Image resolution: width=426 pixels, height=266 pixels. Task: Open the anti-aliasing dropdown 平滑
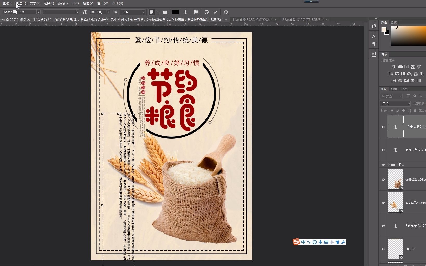click(x=133, y=12)
